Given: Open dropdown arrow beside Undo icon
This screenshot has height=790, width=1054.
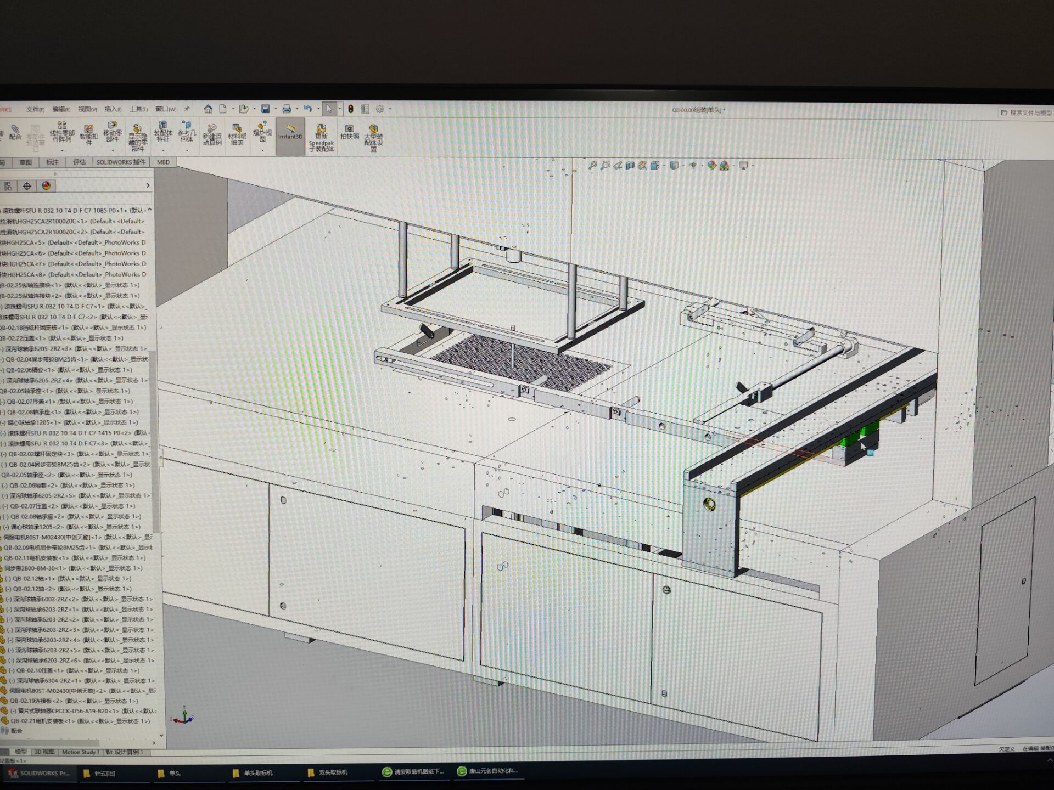Looking at the screenshot, I should pos(318,109).
